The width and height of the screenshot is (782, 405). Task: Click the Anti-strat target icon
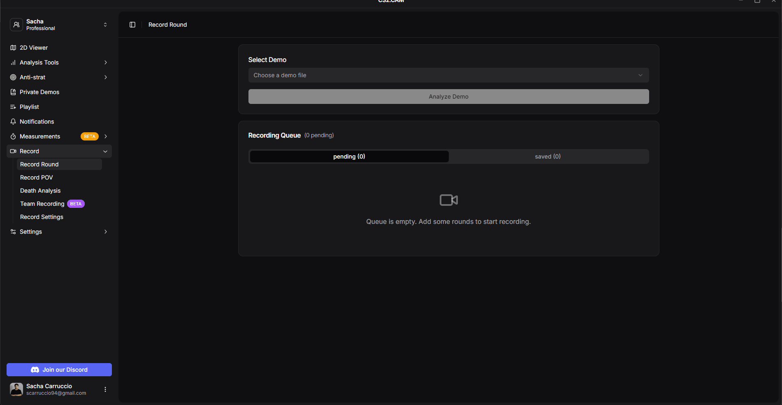coord(13,77)
